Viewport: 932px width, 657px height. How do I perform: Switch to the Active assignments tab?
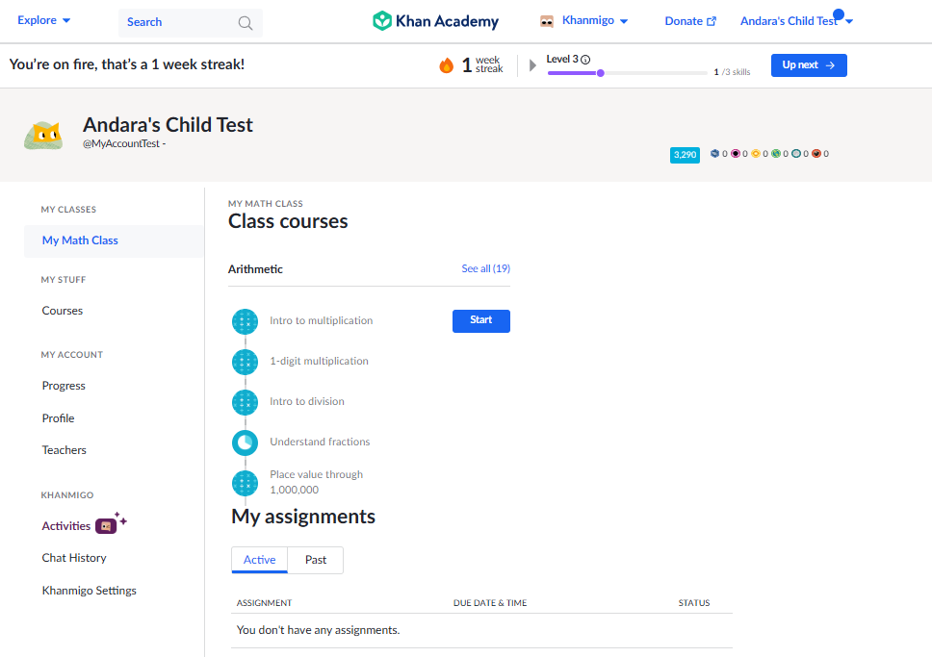tap(259, 560)
